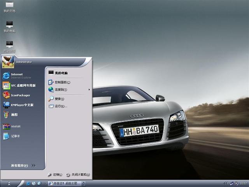Click the taskbar clock showing 10:57
The width and height of the screenshot is (249, 187).
(x=243, y=183)
